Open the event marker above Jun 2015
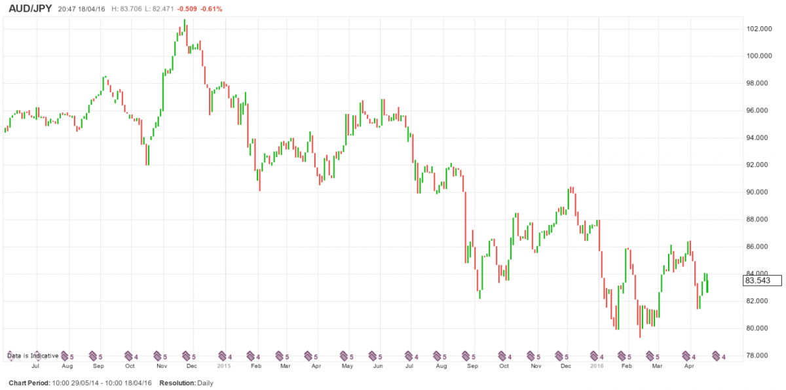This screenshot has height=390, width=786. click(374, 356)
